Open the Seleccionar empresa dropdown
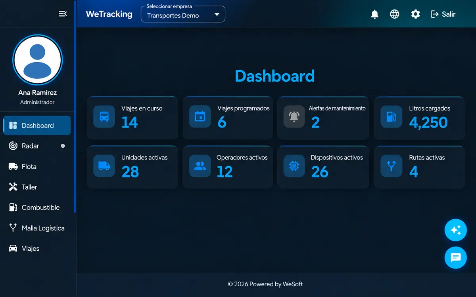Screen dimensions: 476x297 point(183,14)
